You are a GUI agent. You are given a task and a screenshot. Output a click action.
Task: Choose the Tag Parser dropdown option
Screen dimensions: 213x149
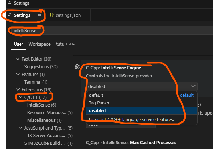142,103
